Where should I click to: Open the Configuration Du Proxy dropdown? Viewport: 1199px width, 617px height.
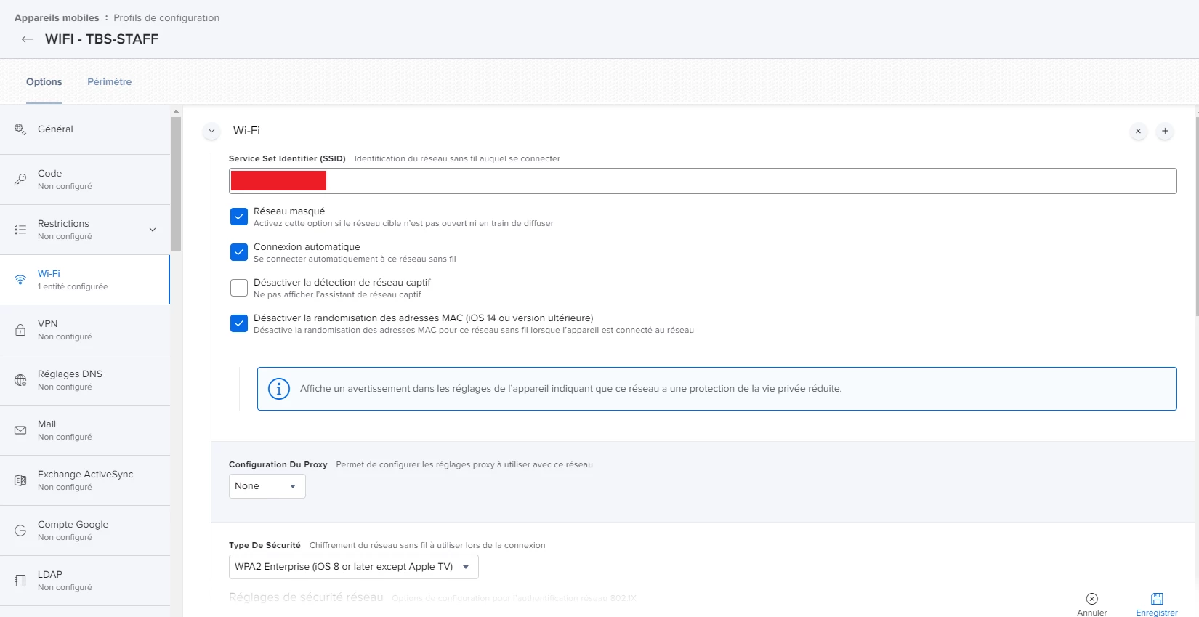coord(267,486)
